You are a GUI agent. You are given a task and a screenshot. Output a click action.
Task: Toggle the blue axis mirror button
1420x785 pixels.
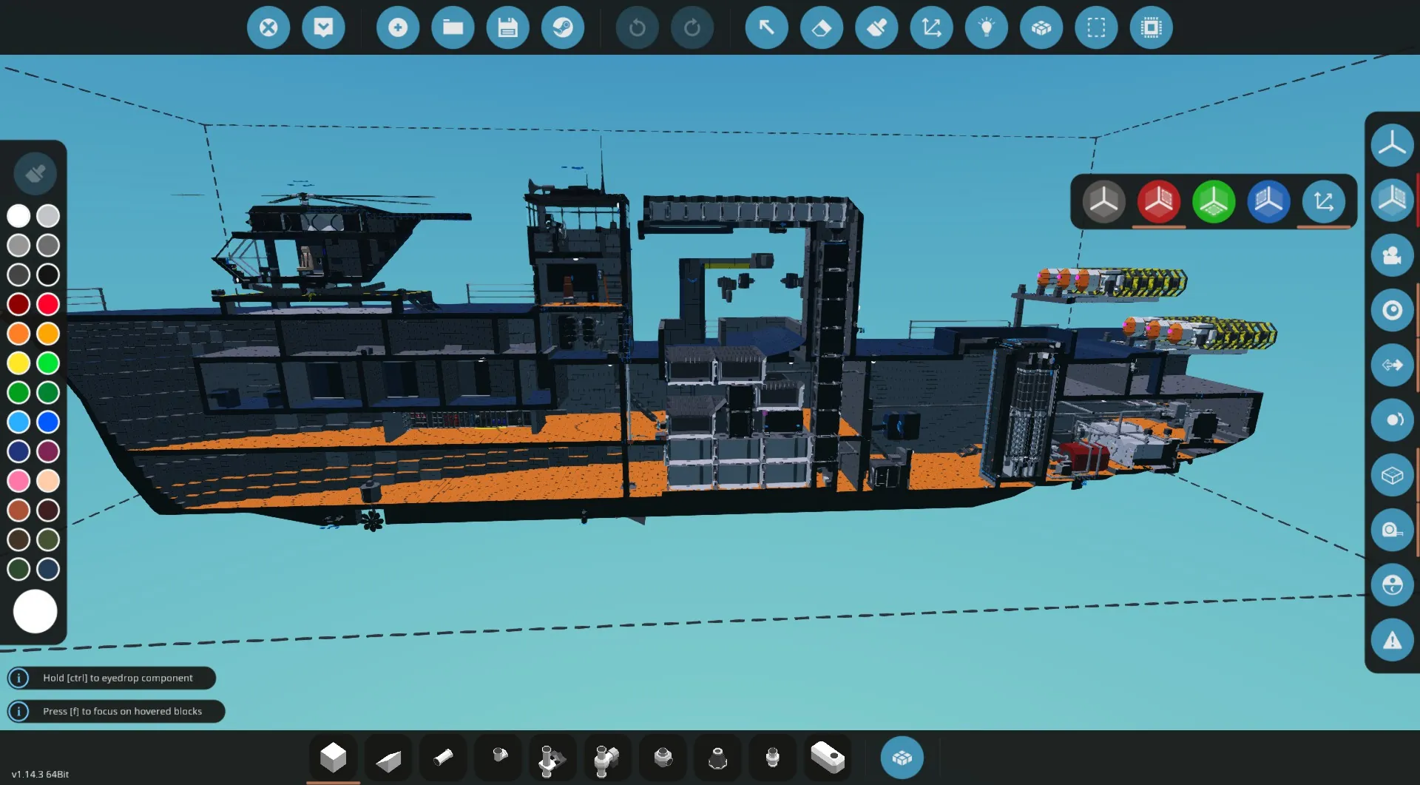click(1268, 201)
